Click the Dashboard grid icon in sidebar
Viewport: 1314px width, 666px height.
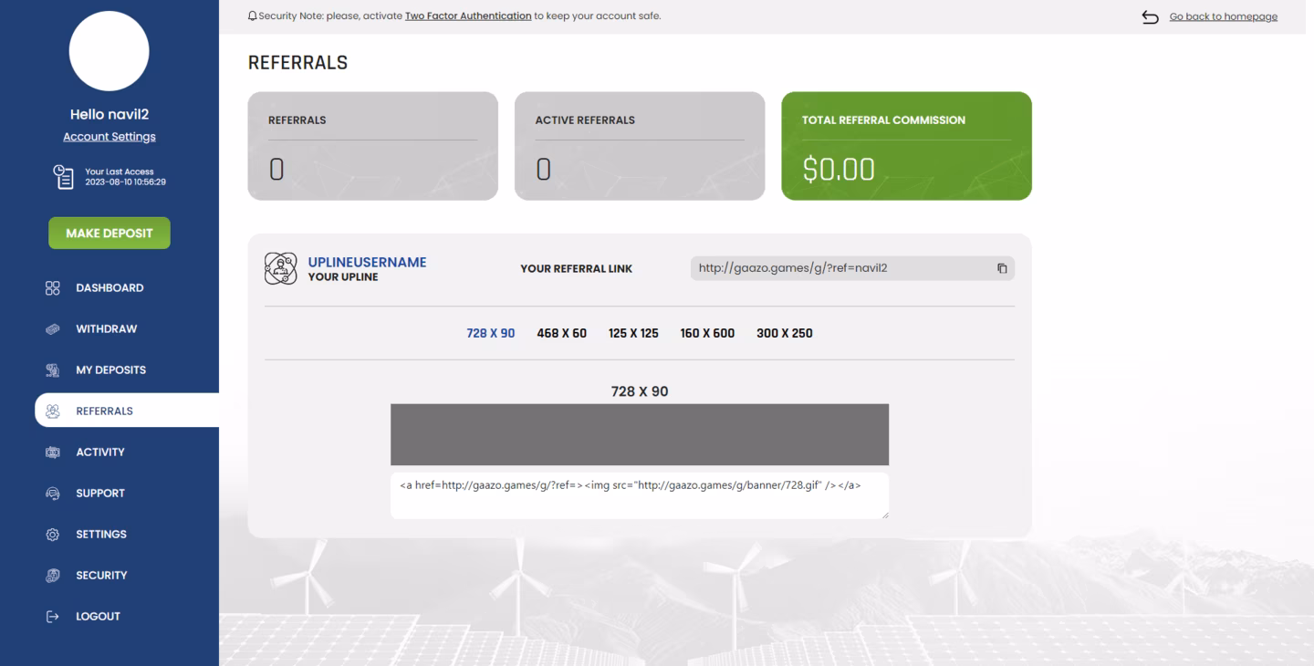(52, 287)
